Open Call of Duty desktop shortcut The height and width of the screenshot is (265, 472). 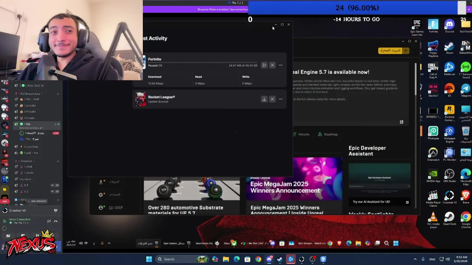433,70
